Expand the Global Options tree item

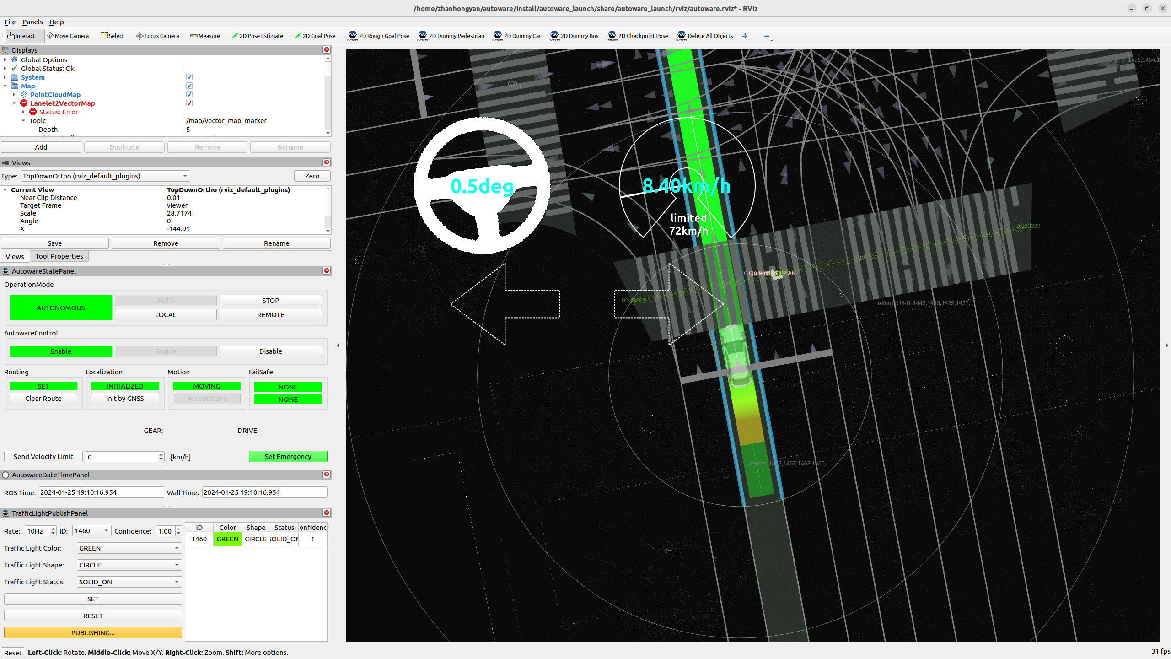click(x=5, y=59)
